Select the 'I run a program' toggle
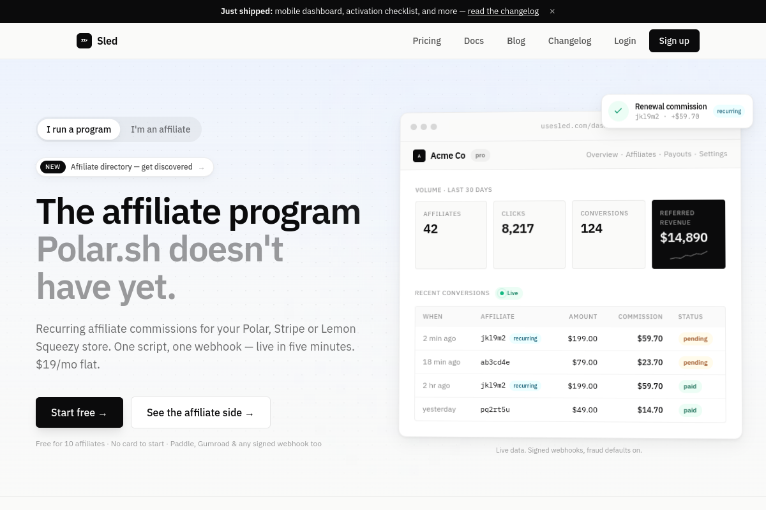 coord(79,129)
